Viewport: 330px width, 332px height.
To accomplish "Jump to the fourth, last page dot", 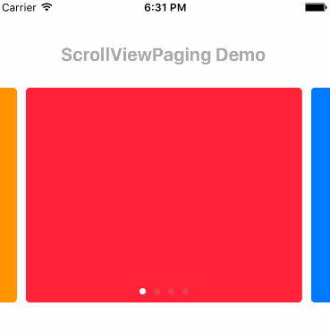I will pyautogui.click(x=185, y=291).
